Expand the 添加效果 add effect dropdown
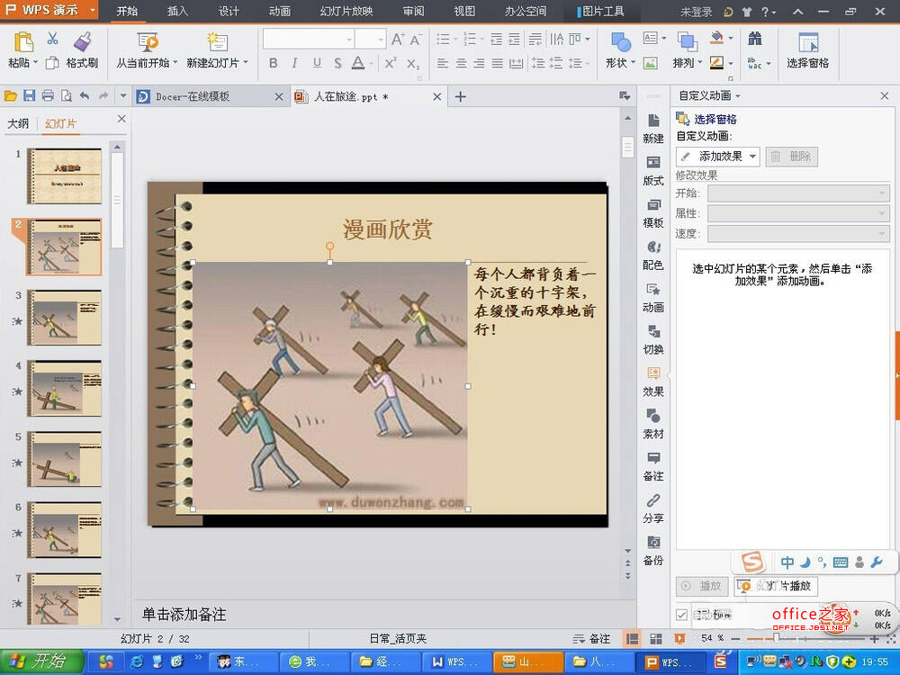 coord(752,157)
